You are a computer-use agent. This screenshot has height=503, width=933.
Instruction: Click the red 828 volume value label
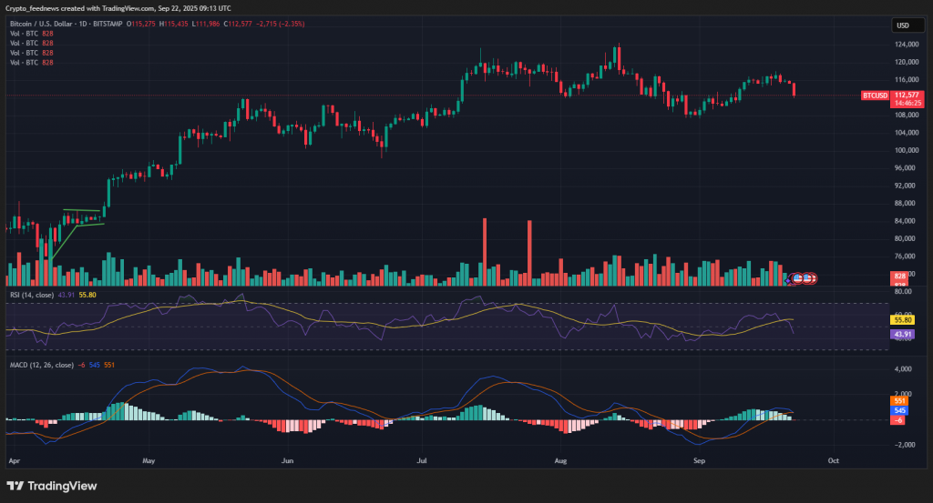pos(899,276)
